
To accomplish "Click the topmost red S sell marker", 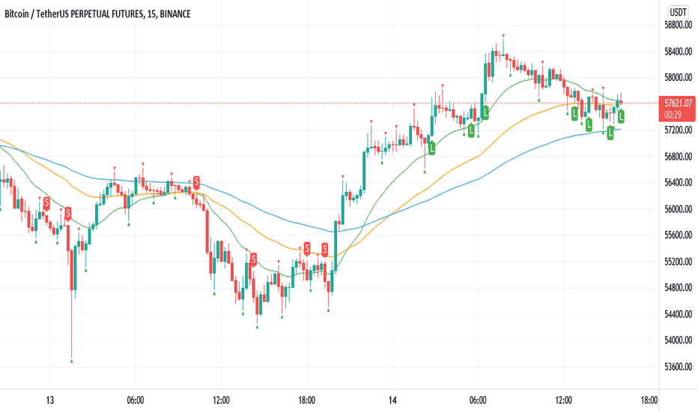I will (196, 182).
